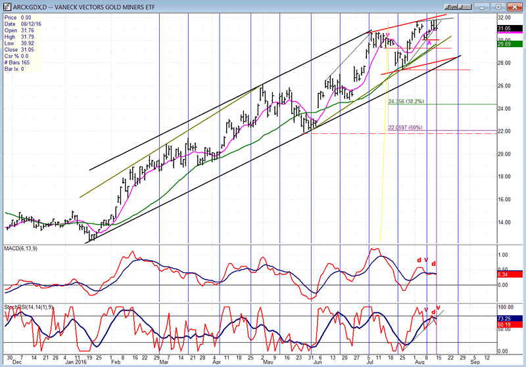Click the 14.00 mark on price axis
Screen dimensions: 526x367
[506, 222]
